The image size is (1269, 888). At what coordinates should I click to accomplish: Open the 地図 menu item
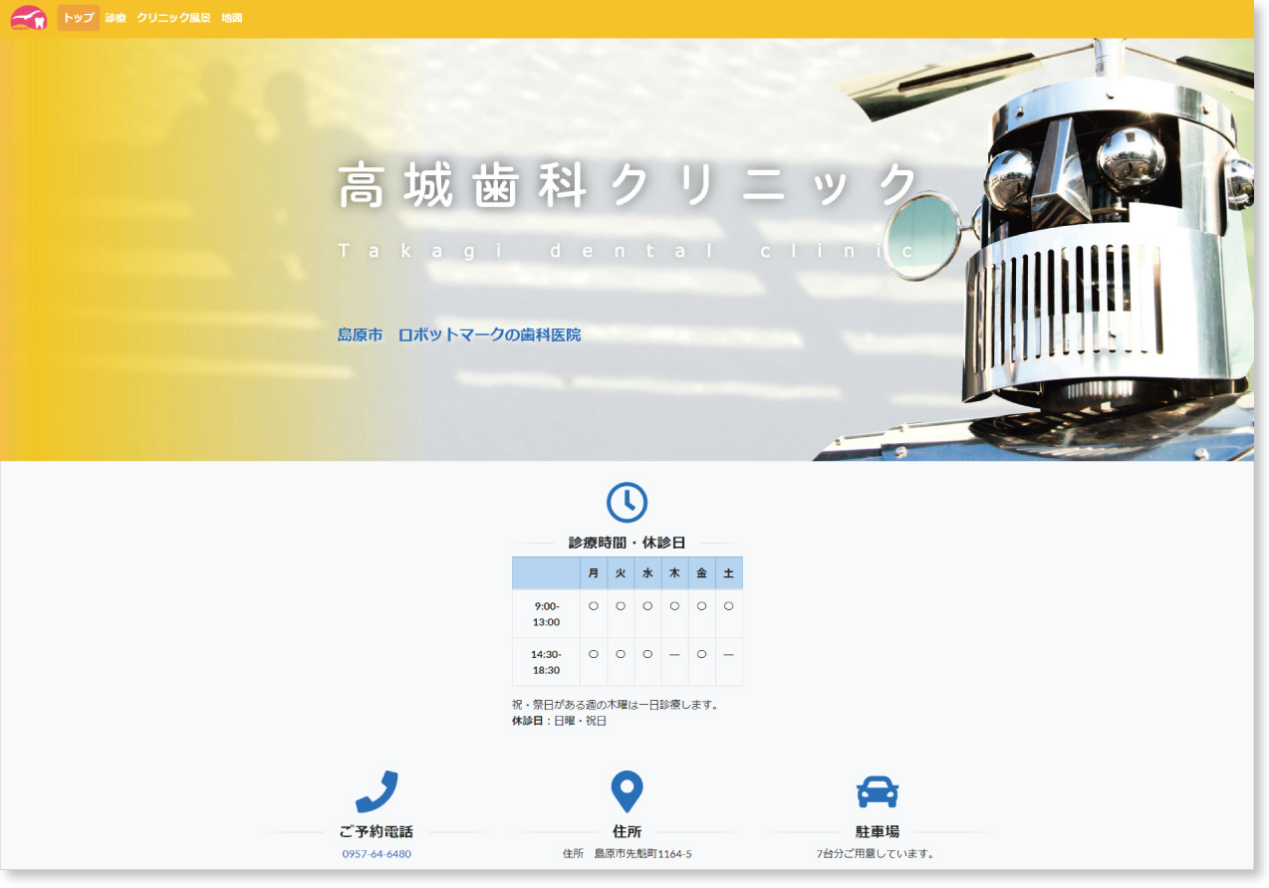coord(232,18)
